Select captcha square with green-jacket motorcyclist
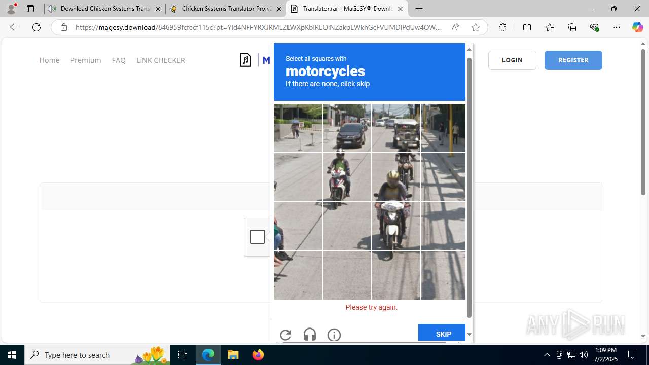This screenshot has width=649, height=365. [x=347, y=177]
